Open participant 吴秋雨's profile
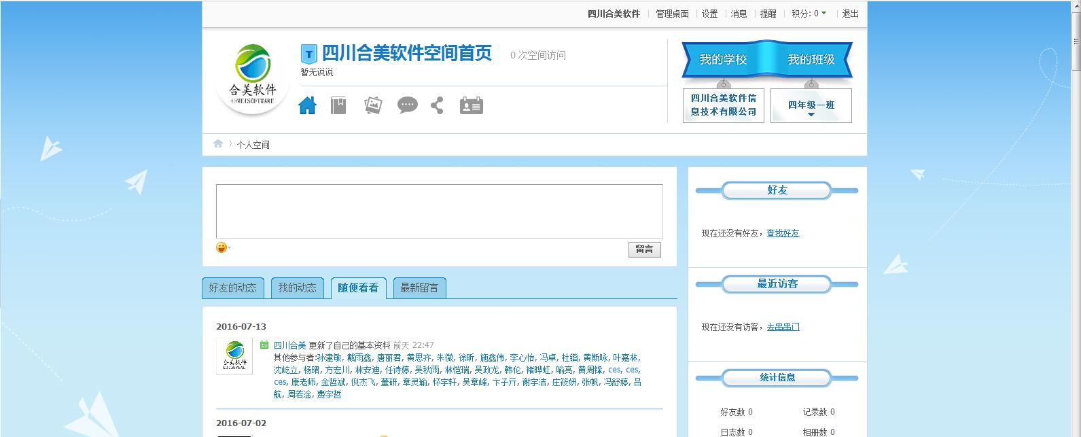 [427, 370]
